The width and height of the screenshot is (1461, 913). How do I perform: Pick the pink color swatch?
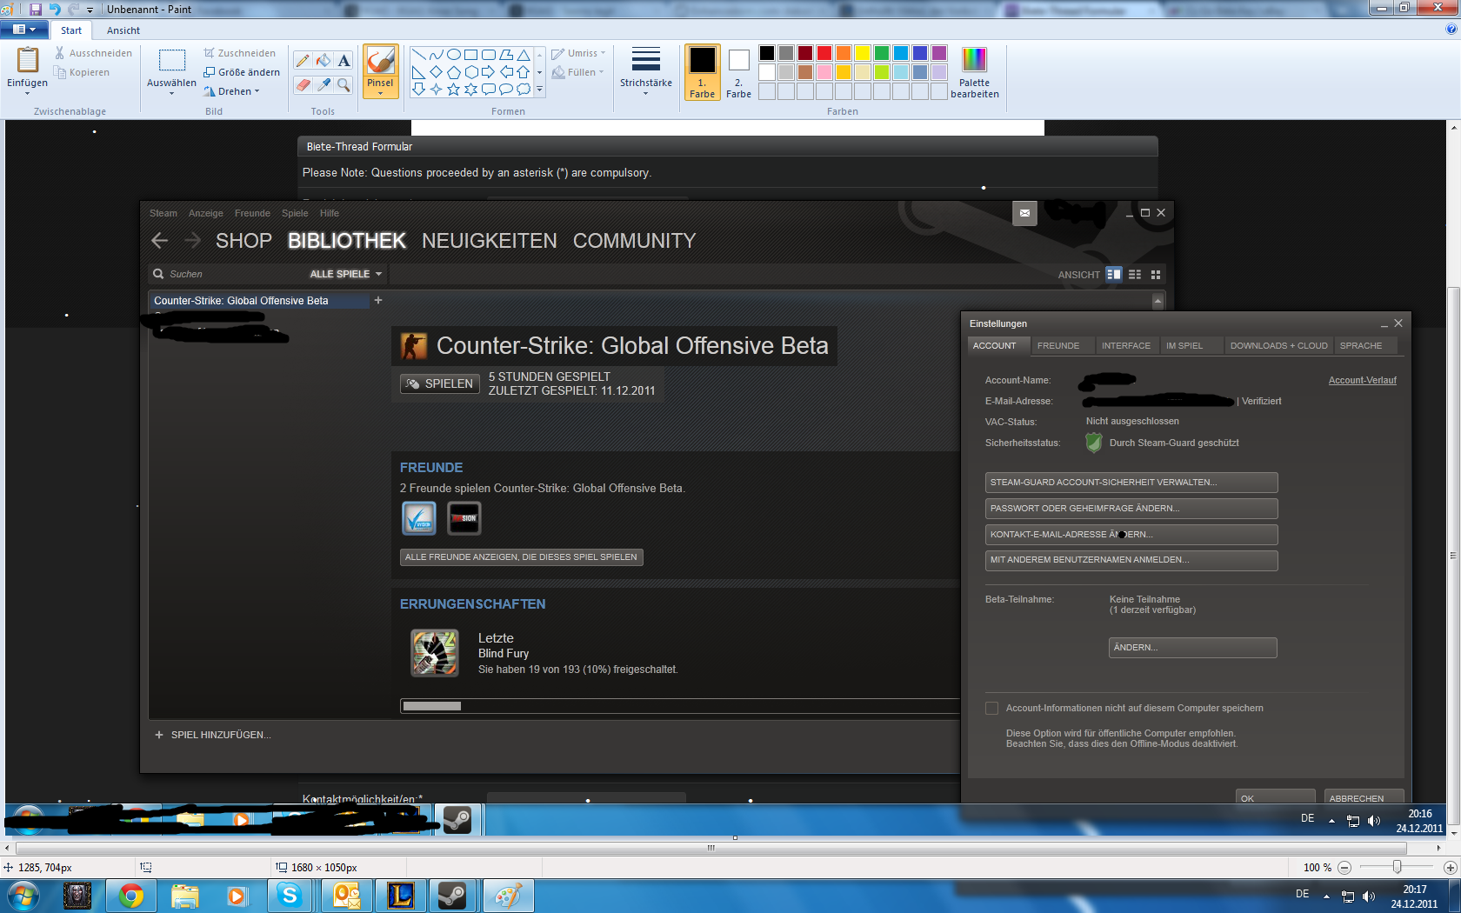[824, 72]
